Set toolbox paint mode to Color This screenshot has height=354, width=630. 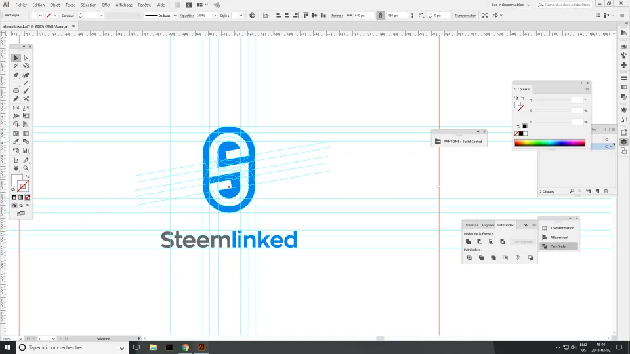[14, 197]
